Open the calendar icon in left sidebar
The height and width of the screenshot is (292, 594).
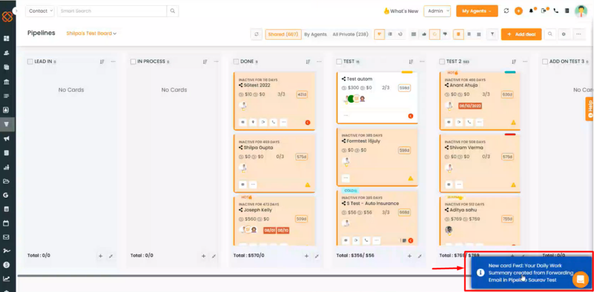(6, 223)
